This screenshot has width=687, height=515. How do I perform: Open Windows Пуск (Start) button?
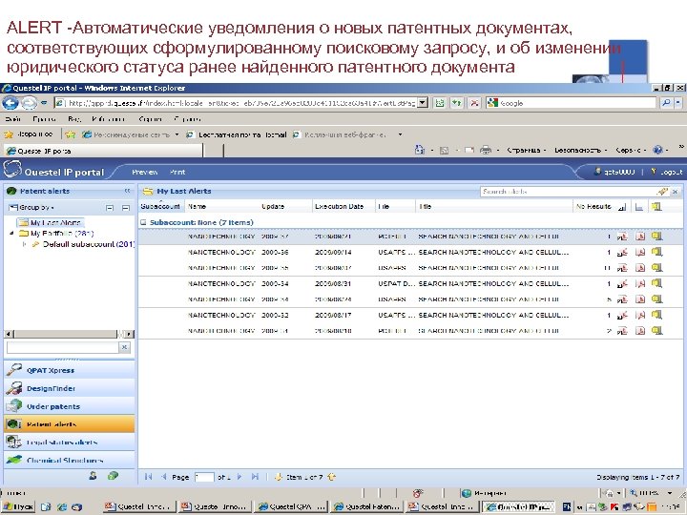pos(18,506)
